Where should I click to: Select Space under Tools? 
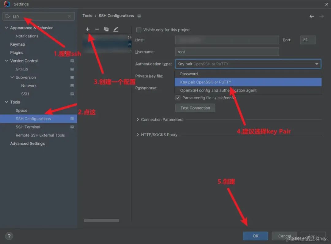pos(21,111)
